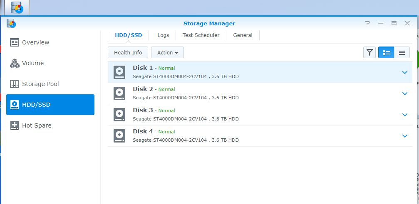Click the Disk 1 drive icon
Viewport: 419px width, 204px height.
coord(119,72)
